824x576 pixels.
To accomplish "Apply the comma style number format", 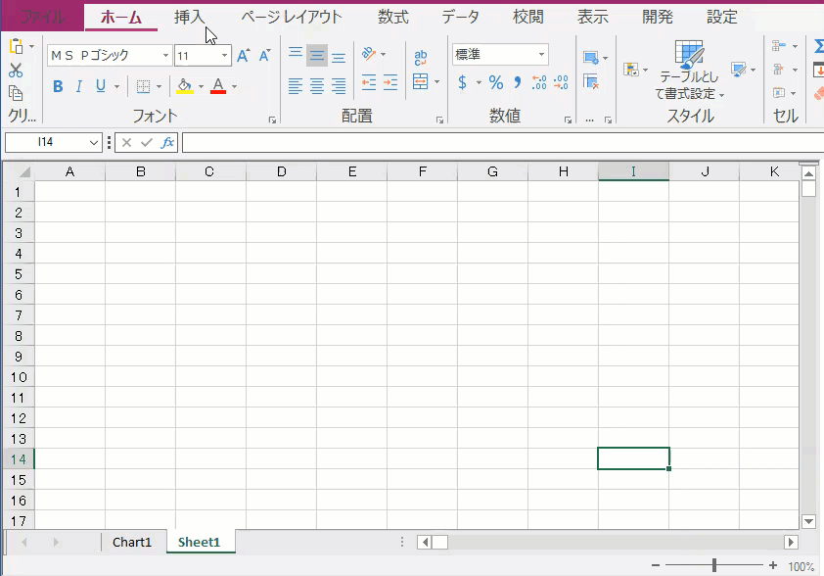I will (517, 83).
